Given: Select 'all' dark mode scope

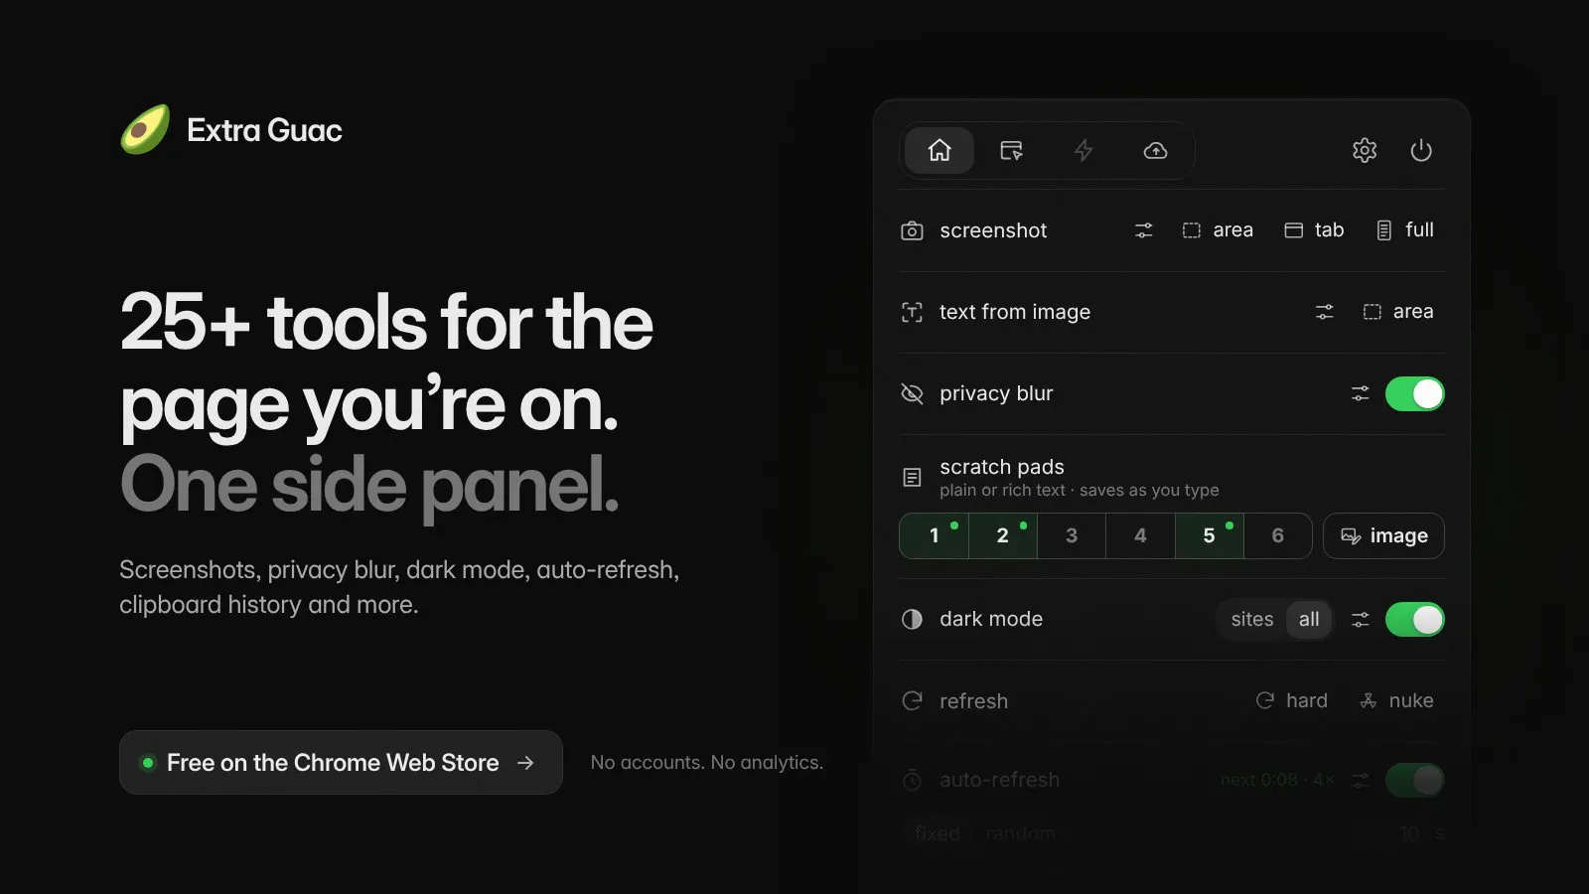Looking at the screenshot, I should (x=1309, y=620).
